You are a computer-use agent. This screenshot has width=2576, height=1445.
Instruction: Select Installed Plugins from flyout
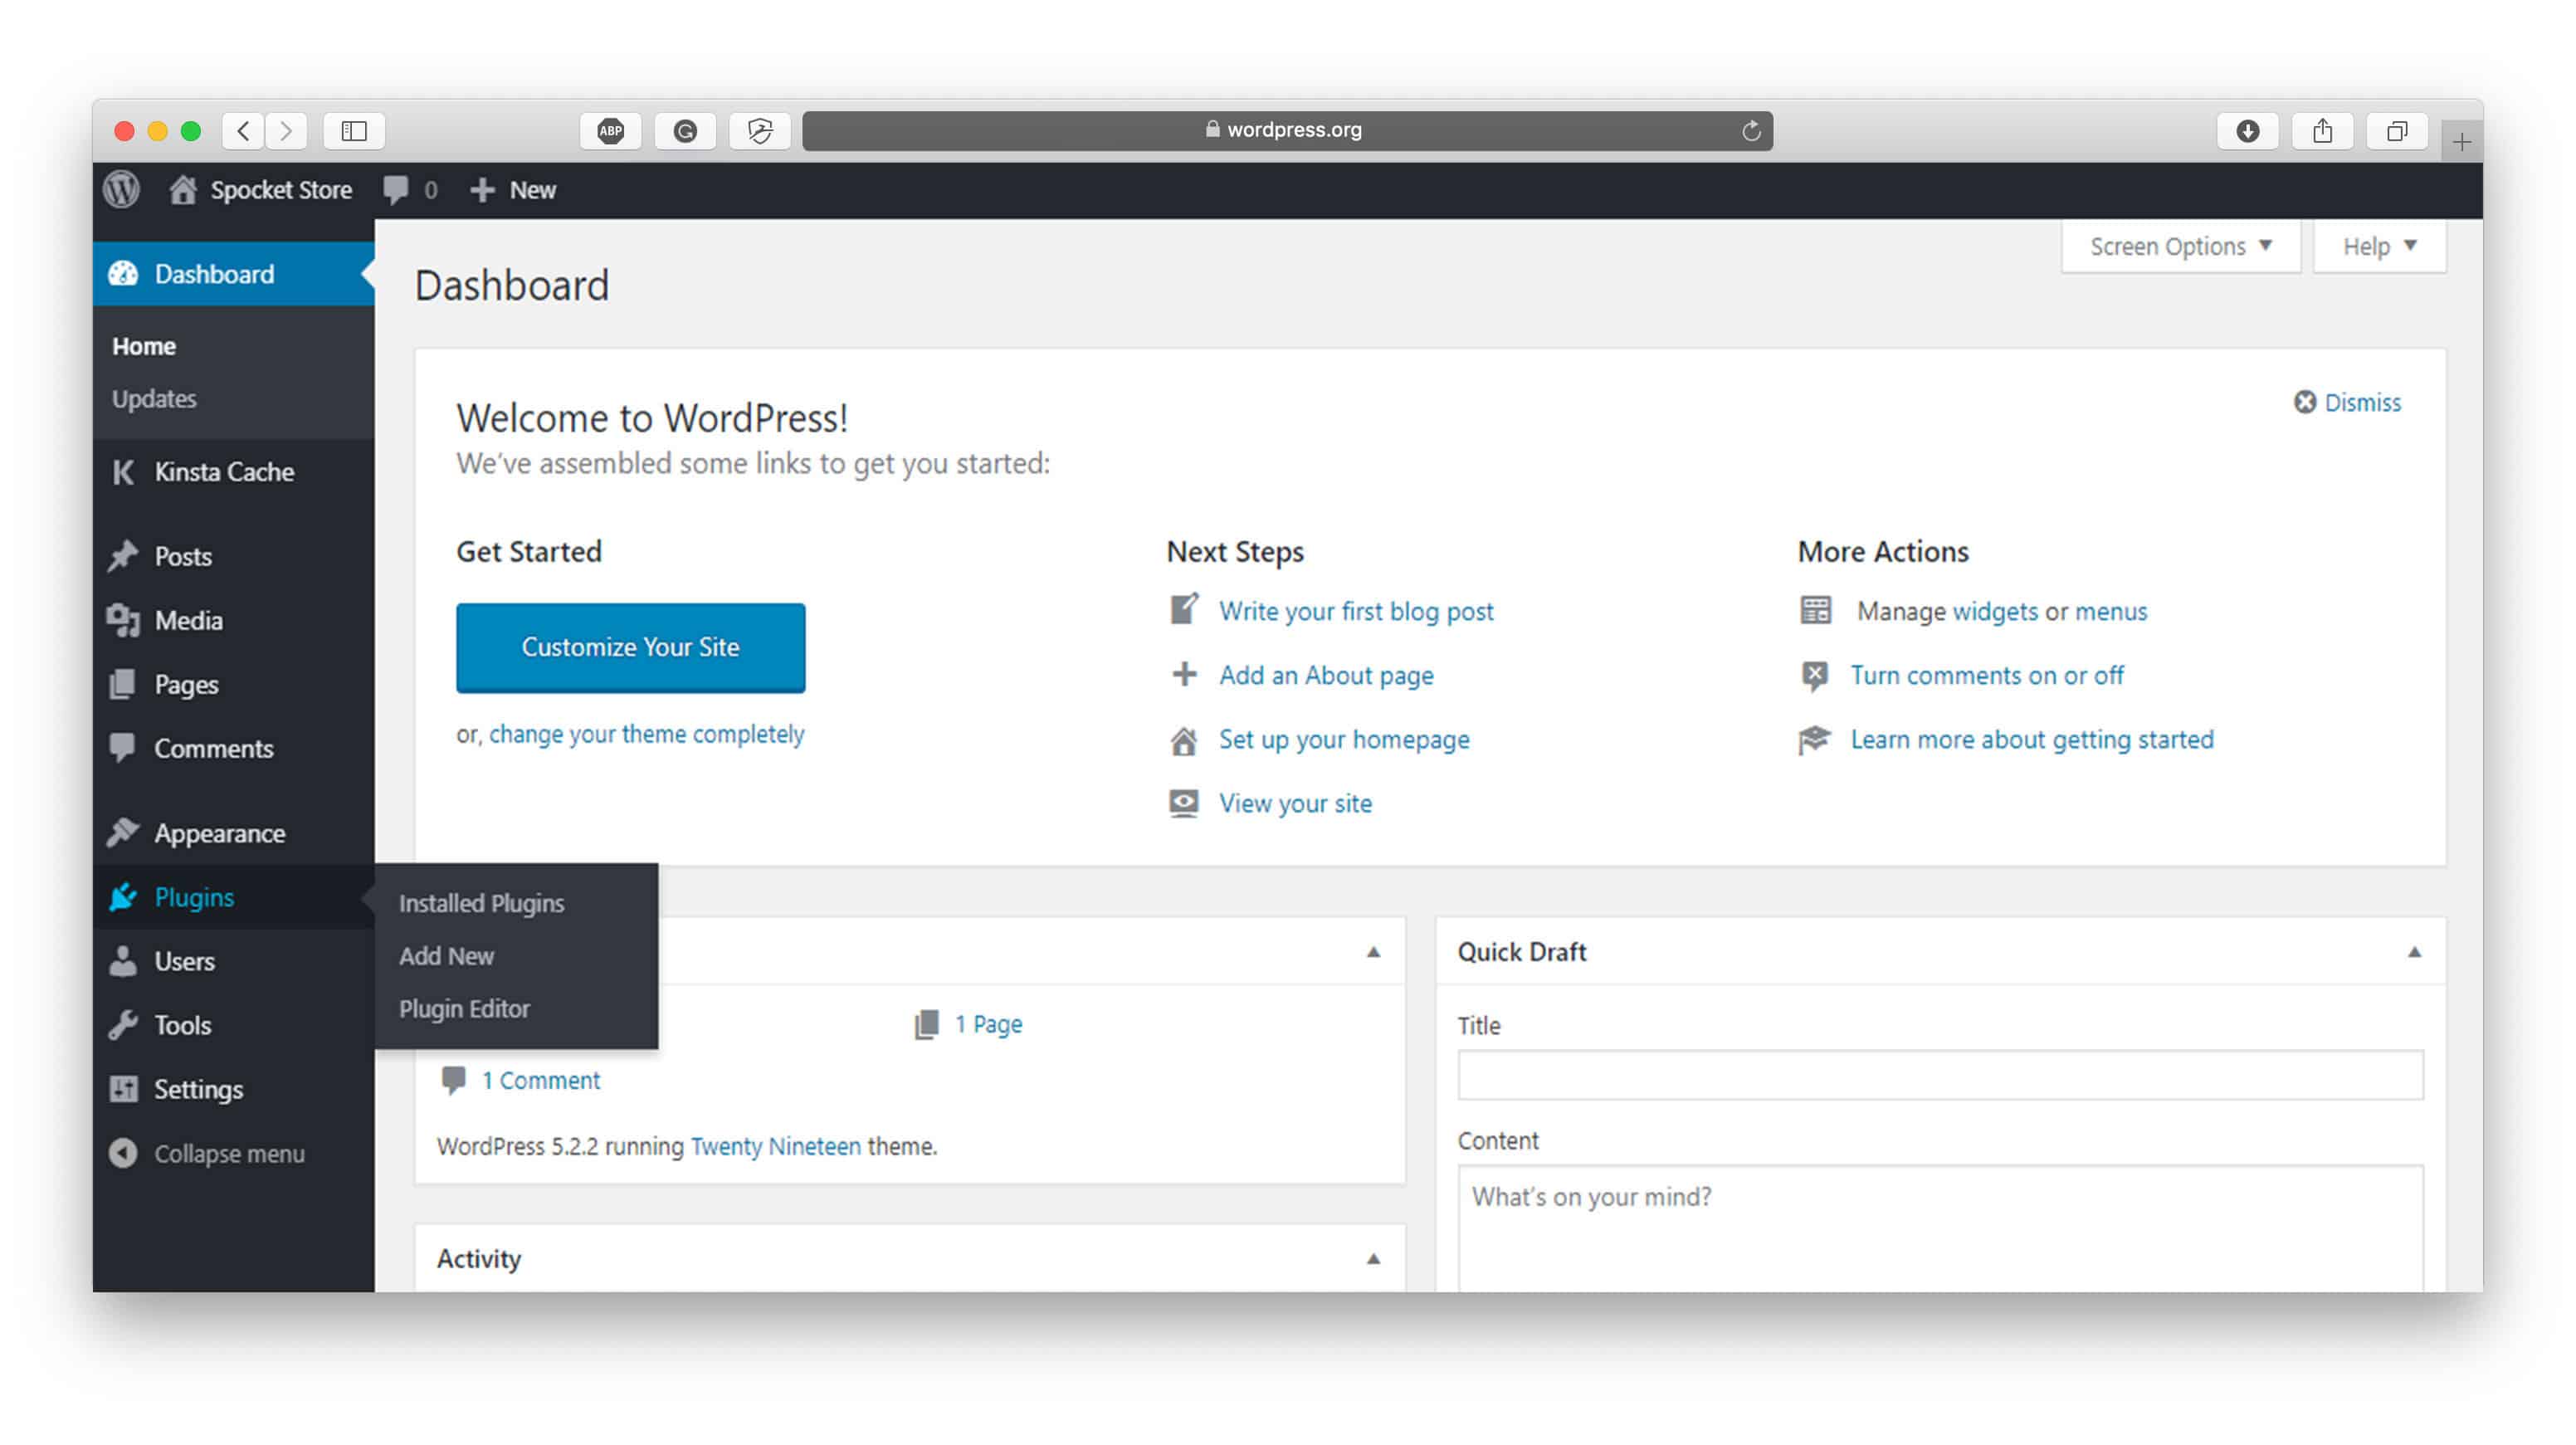coord(481,903)
